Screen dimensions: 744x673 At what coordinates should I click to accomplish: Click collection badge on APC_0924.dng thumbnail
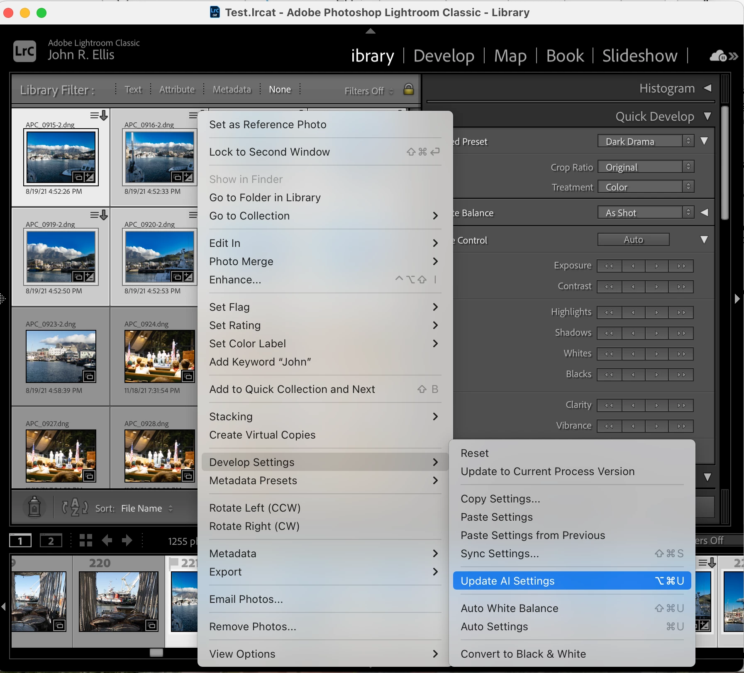click(188, 376)
